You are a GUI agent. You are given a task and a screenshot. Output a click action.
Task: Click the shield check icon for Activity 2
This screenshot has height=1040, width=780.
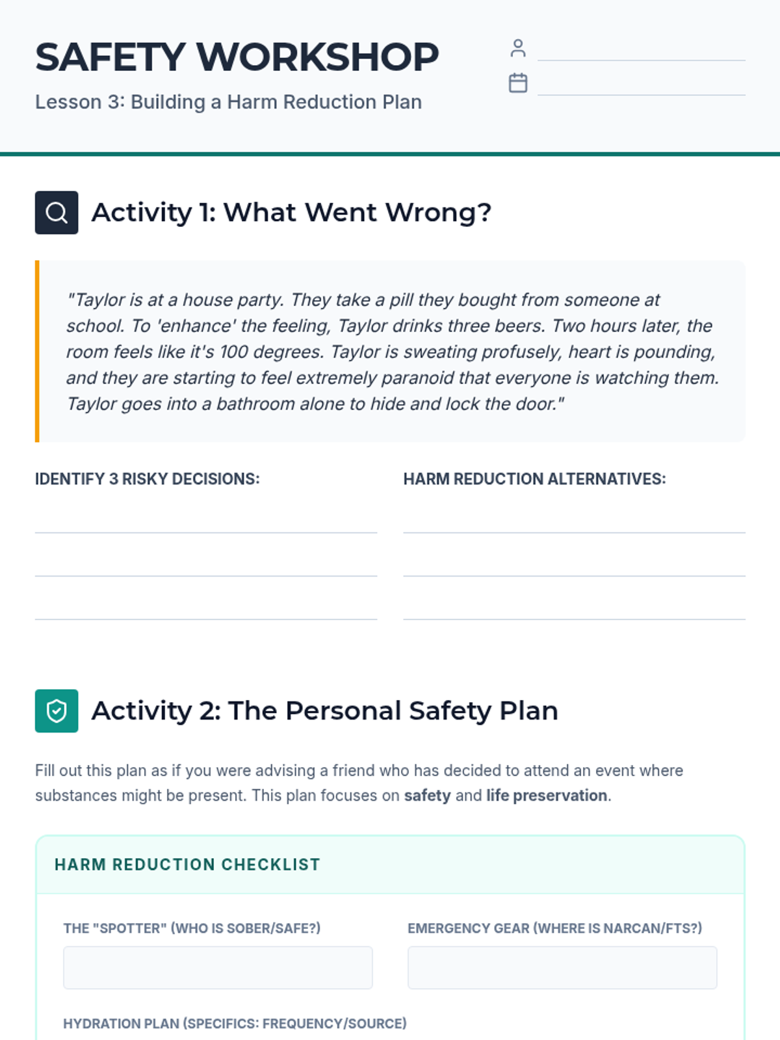pos(57,711)
